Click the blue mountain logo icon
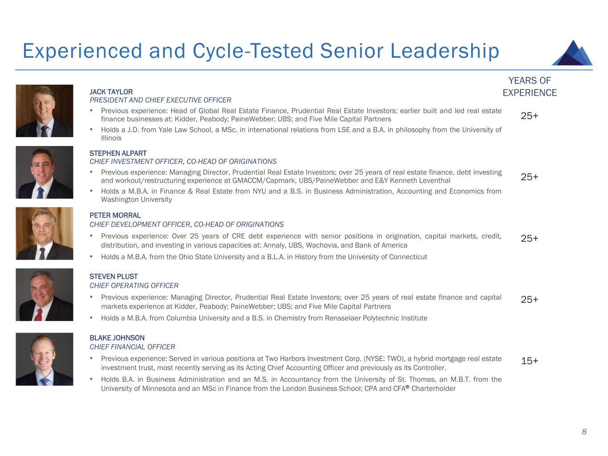608x456 pixels. (x=572, y=53)
